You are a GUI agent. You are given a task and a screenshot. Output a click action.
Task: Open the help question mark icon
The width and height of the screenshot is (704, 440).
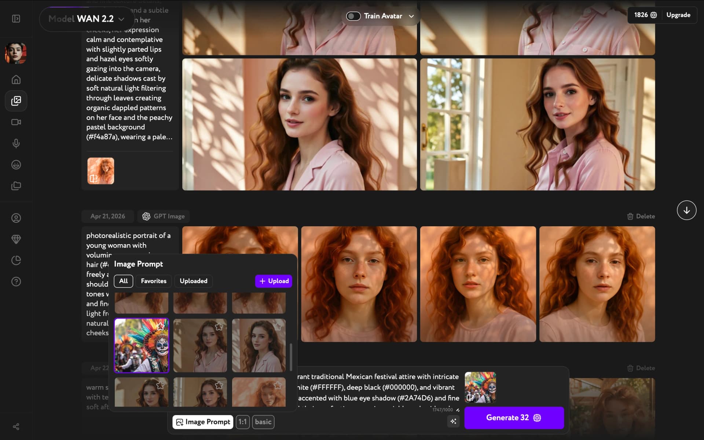tap(16, 282)
